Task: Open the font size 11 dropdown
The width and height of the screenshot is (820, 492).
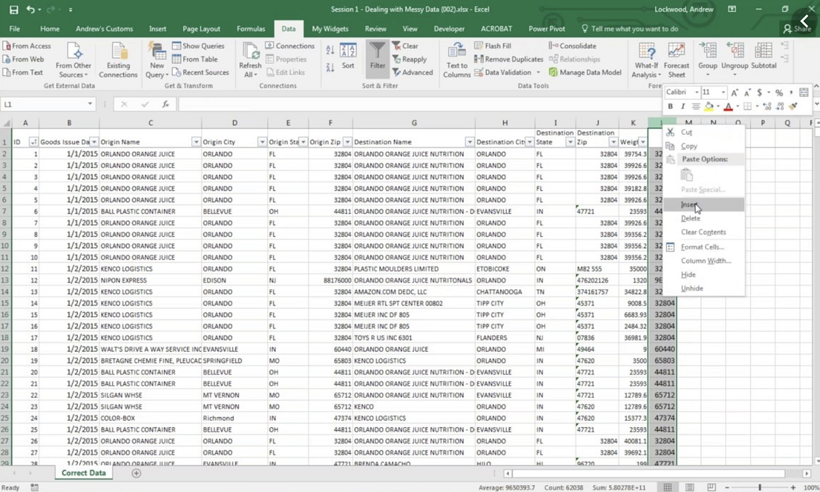Action: [x=724, y=92]
